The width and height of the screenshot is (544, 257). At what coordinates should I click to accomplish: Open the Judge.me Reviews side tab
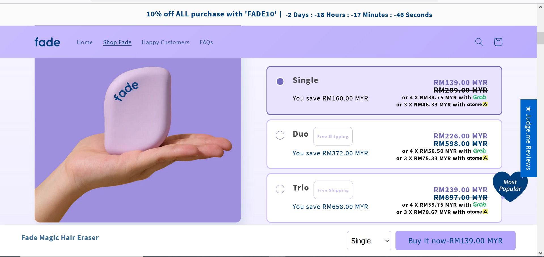(528, 138)
